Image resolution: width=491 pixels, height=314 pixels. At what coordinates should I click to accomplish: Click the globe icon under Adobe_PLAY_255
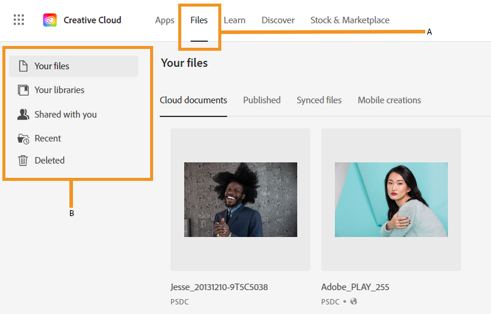353,301
